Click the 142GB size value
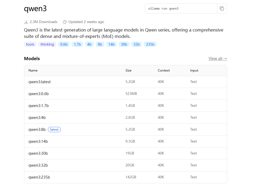 tap(131, 177)
